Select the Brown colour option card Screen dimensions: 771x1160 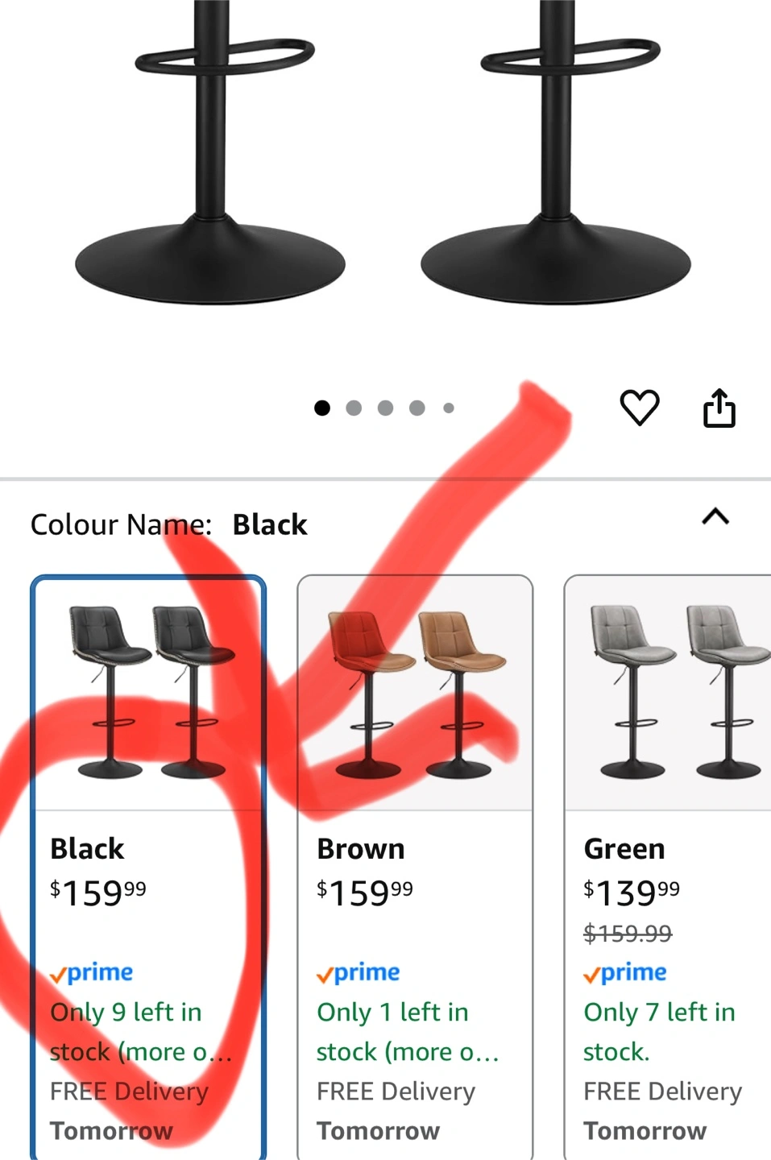(x=415, y=867)
